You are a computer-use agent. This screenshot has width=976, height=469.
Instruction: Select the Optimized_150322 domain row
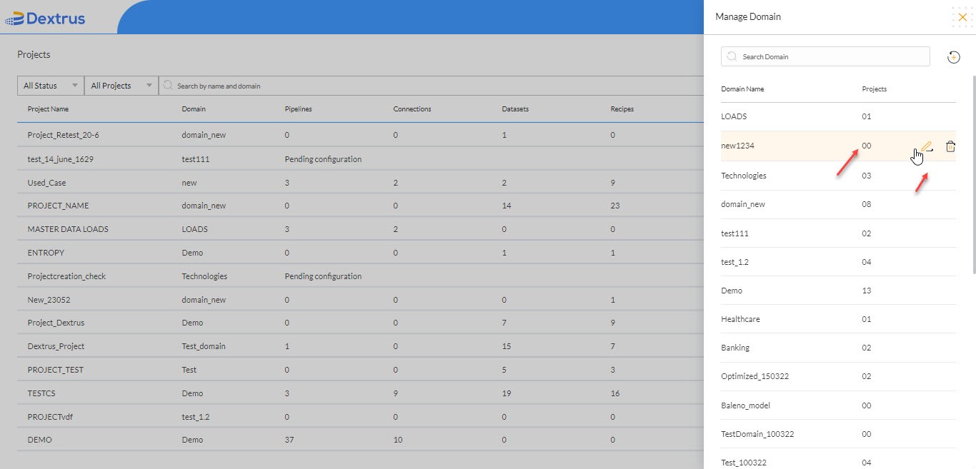(838, 376)
